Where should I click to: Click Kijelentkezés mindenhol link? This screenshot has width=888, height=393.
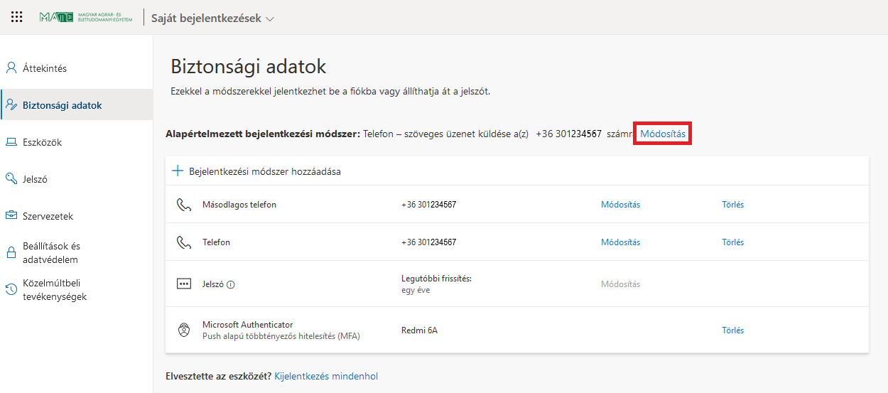tap(326, 376)
